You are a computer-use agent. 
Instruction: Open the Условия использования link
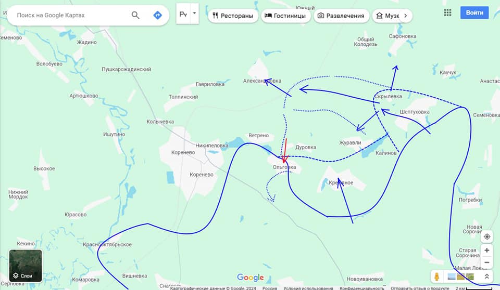(308, 288)
